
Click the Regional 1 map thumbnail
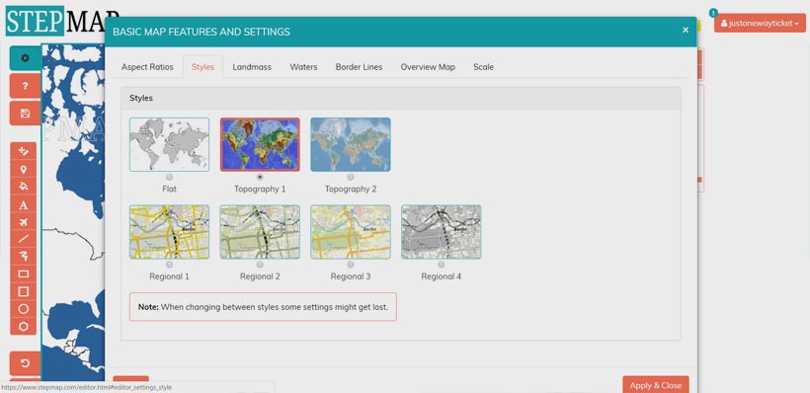(170, 232)
